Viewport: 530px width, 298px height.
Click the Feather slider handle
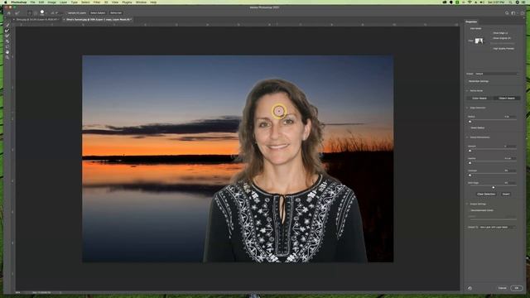(x=470, y=163)
